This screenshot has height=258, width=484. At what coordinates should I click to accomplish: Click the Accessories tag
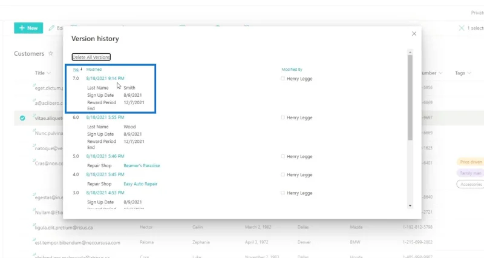[471, 185]
